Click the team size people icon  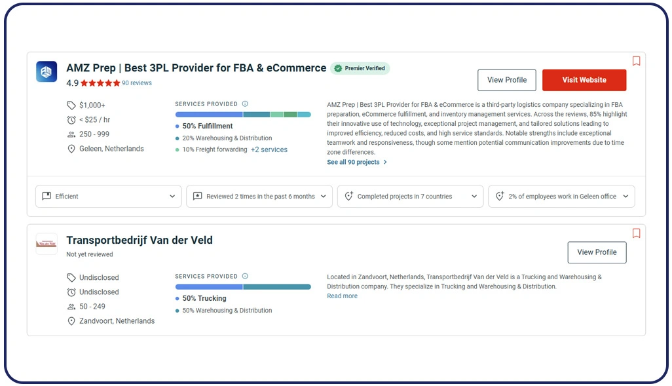70,134
